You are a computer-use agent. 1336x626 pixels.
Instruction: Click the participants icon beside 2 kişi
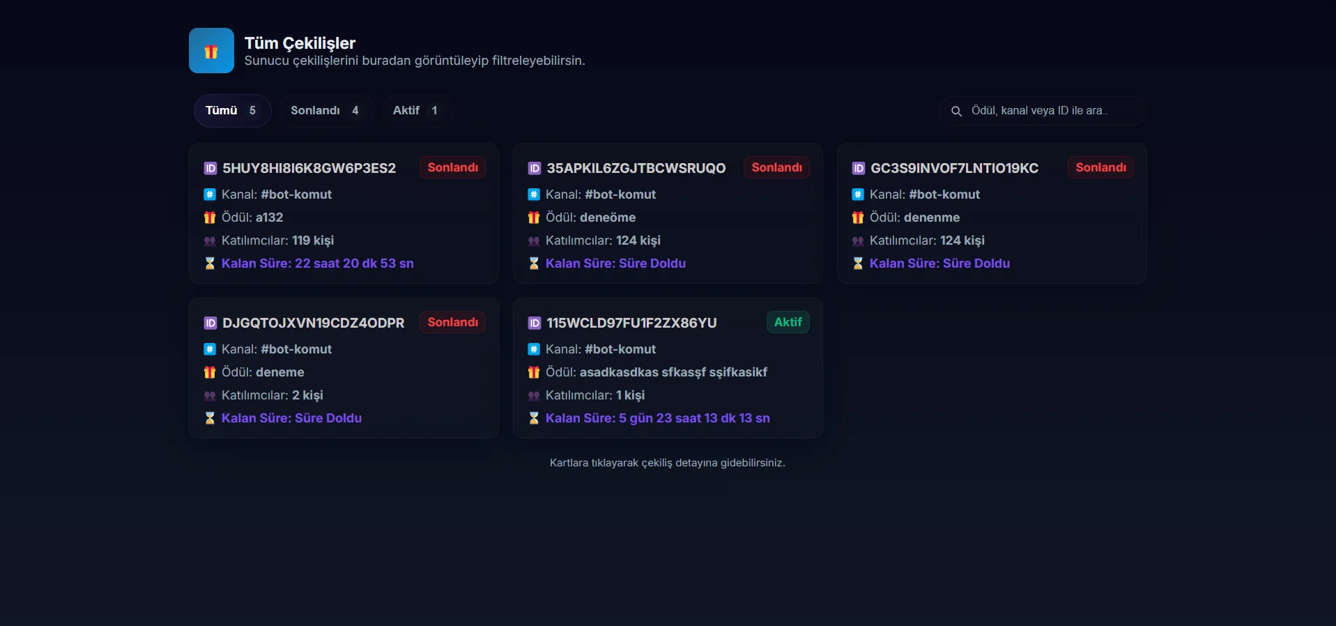point(210,396)
